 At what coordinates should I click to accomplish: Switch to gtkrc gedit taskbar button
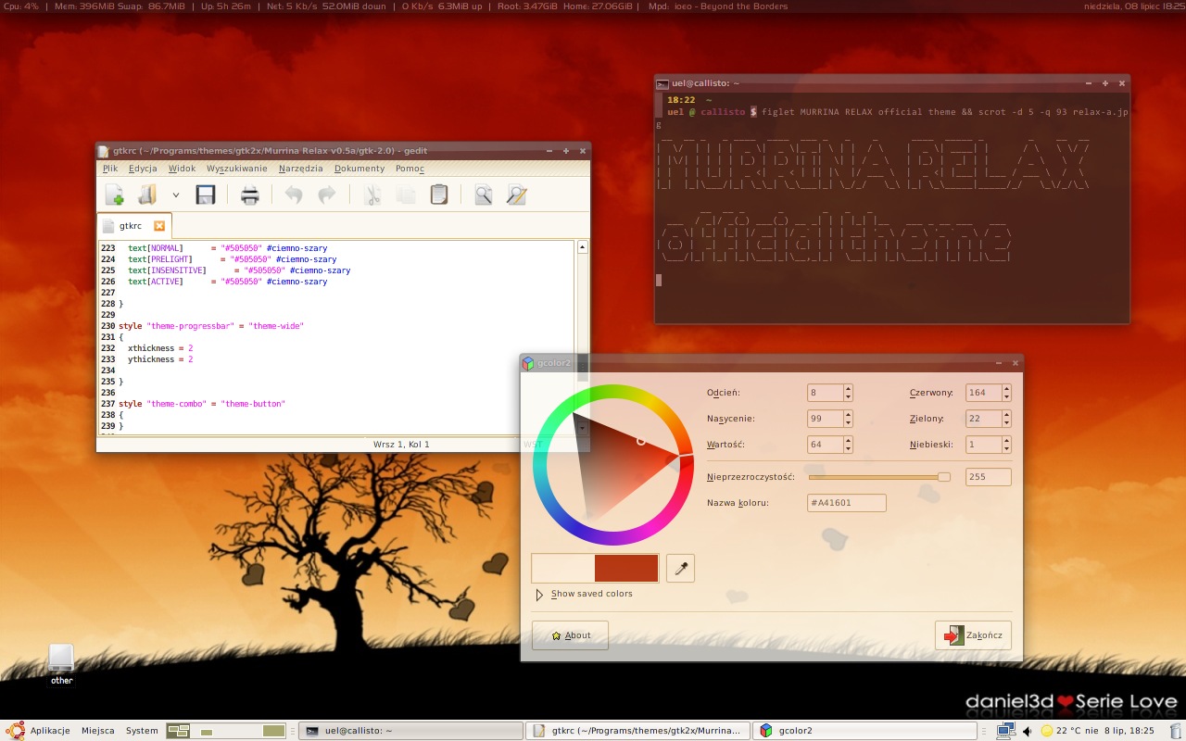click(637, 731)
